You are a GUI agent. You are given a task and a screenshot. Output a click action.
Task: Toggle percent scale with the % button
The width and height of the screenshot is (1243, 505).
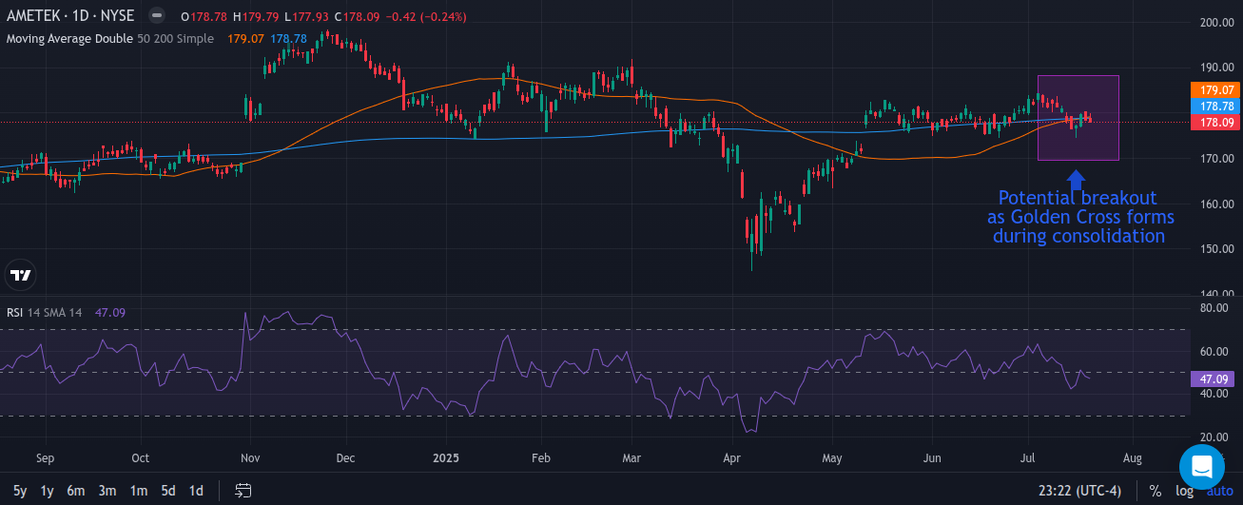click(x=1156, y=491)
